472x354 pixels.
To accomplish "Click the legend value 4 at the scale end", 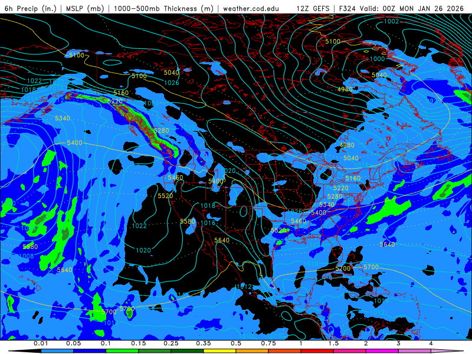I will [x=431, y=343].
